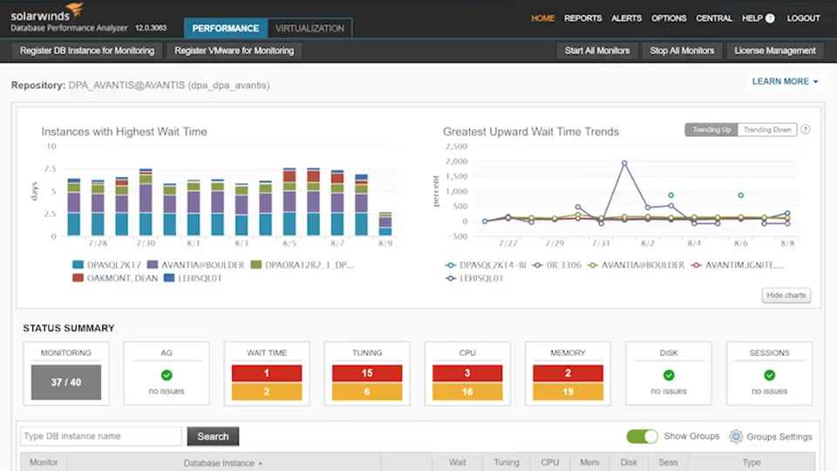Screen dimensions: 837x471
Task: Click the green Disk status checkmark
Action: pos(669,375)
